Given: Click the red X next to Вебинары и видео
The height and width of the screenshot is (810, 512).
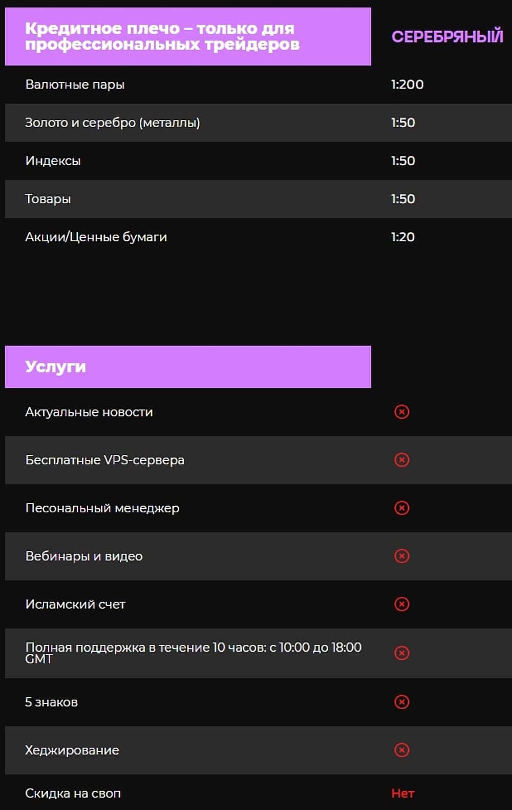Looking at the screenshot, I should [402, 556].
